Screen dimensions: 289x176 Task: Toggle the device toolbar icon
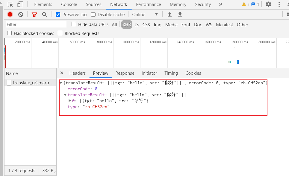click(20, 4)
